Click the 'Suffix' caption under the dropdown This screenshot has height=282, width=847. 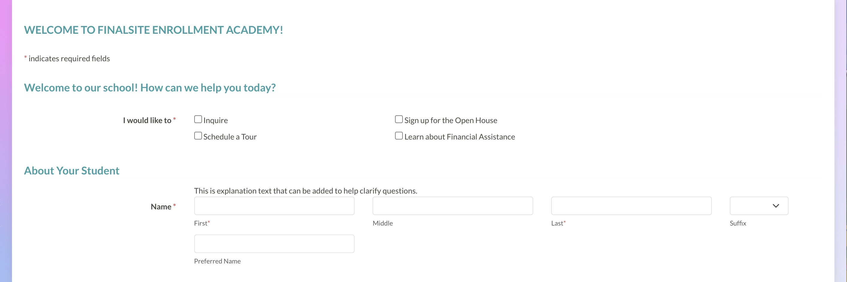(738, 223)
